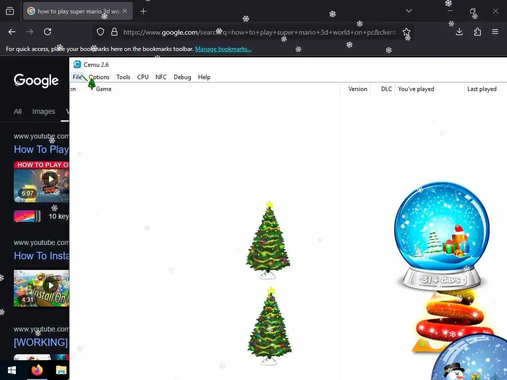Open the Debug menu in Cemu
Viewport: 507px width, 380px height.
click(x=182, y=77)
